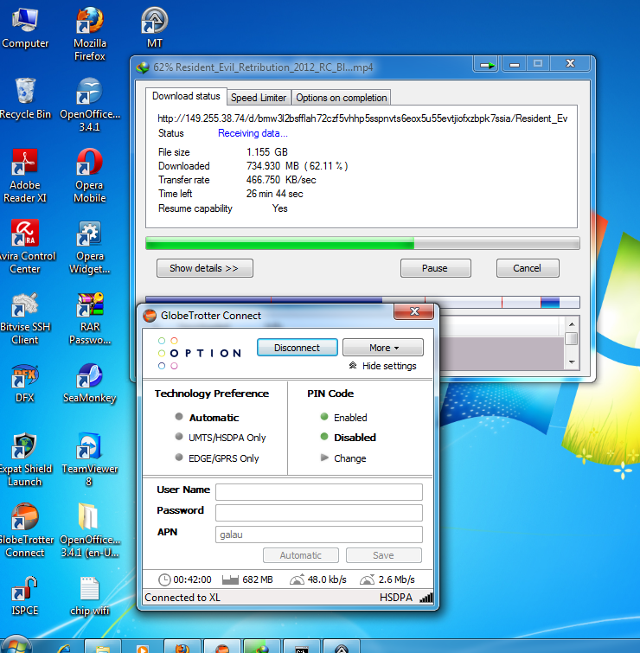The height and width of the screenshot is (653, 640).
Task: Click the Disconnect button
Action: tap(297, 348)
